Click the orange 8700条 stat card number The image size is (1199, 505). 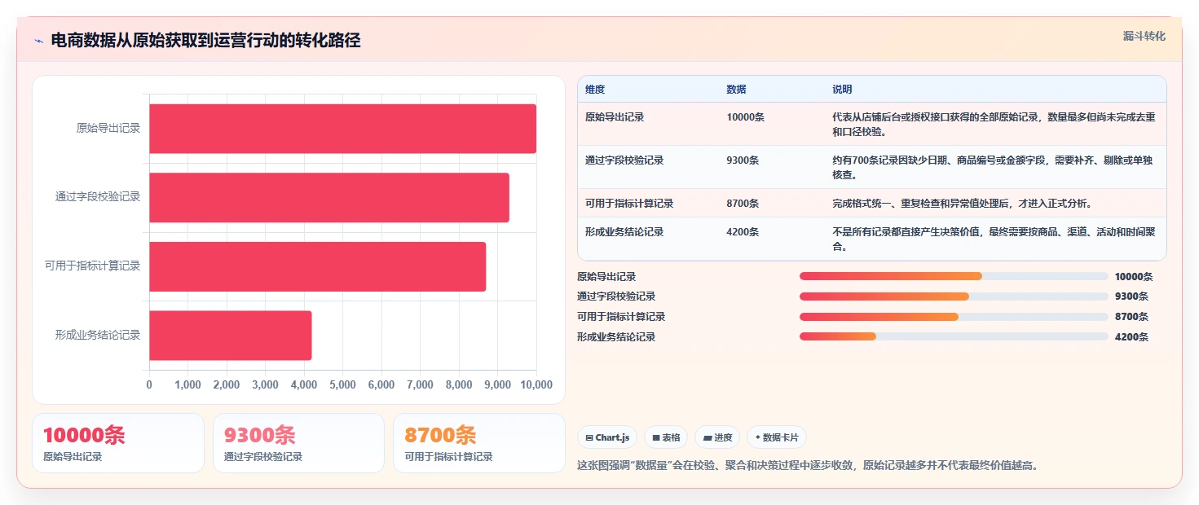click(440, 436)
